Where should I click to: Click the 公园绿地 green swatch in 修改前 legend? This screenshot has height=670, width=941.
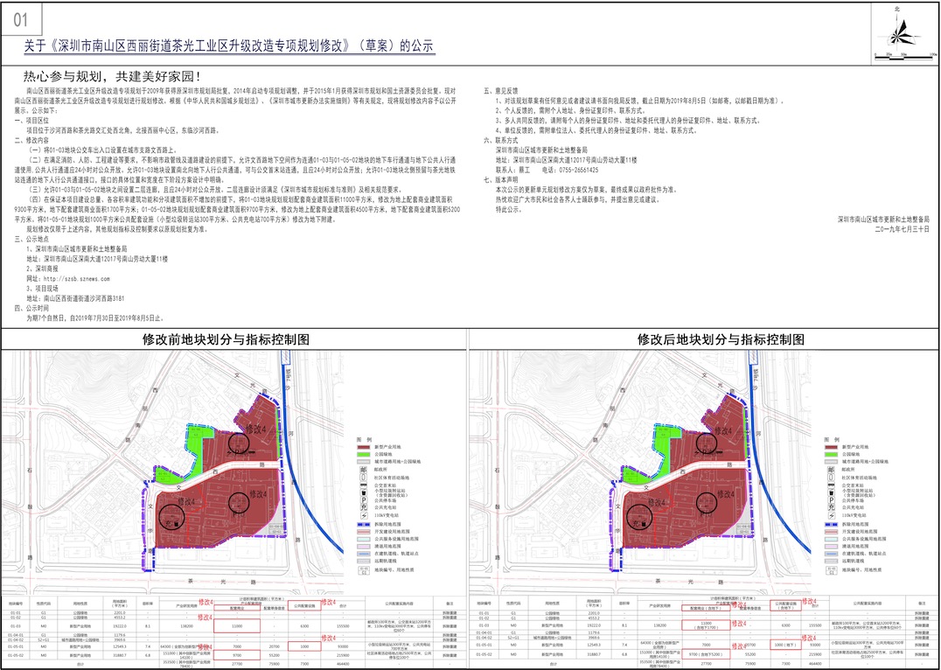[x=363, y=455]
